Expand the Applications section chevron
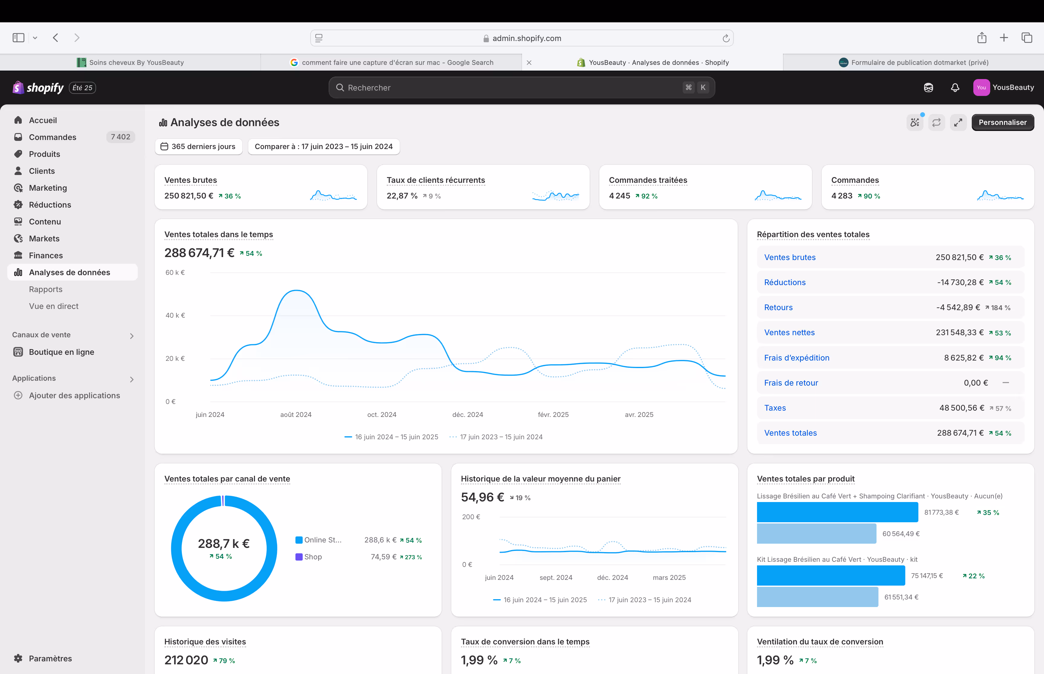 (x=131, y=379)
